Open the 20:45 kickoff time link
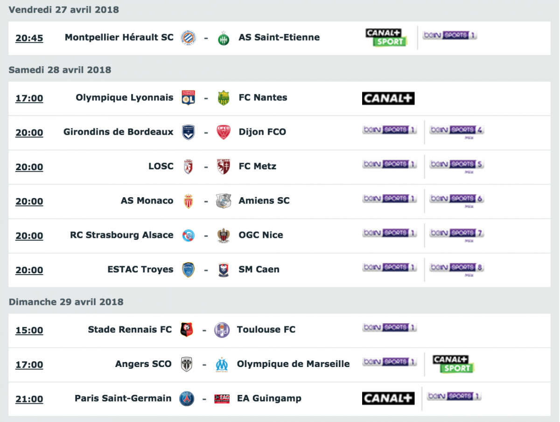Image resolution: width=560 pixels, height=422 pixels. coord(29,38)
